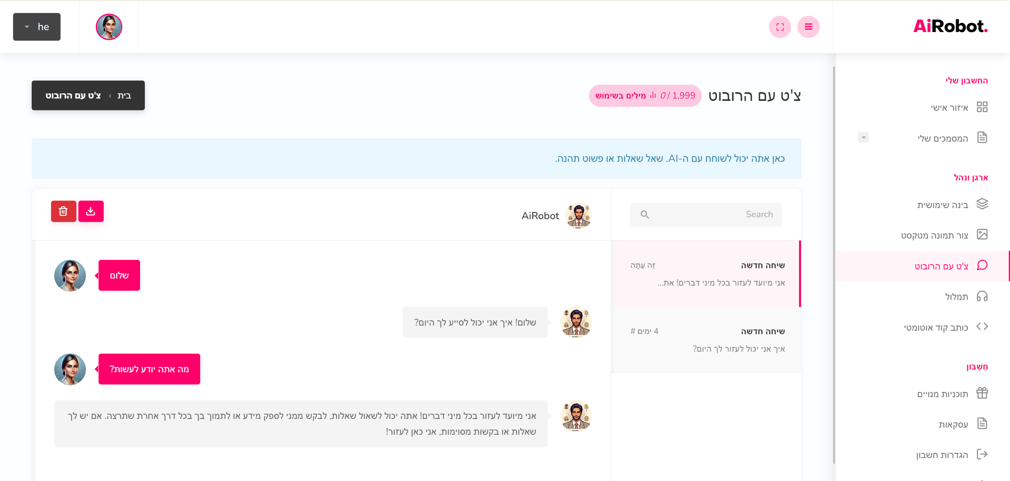Open the he language dropdown

pyautogui.click(x=37, y=27)
